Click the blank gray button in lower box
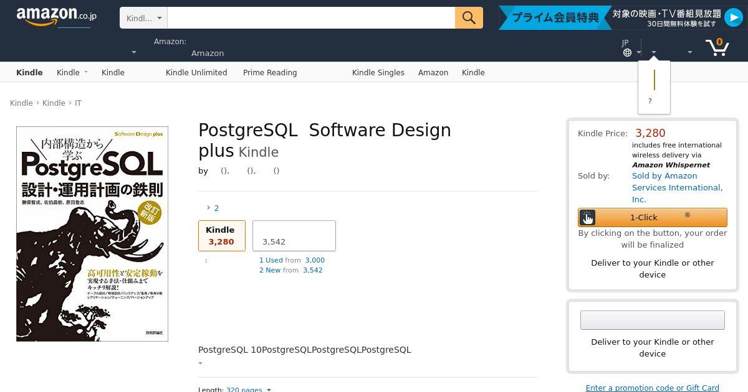 pos(653,320)
